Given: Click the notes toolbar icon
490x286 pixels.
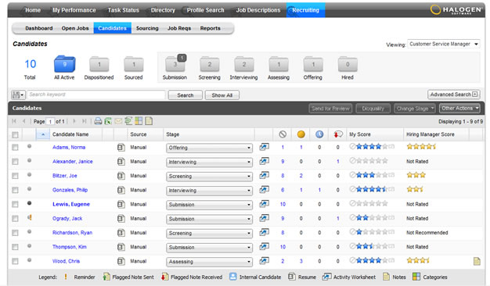Looking at the screenshot, I should click(149, 121).
